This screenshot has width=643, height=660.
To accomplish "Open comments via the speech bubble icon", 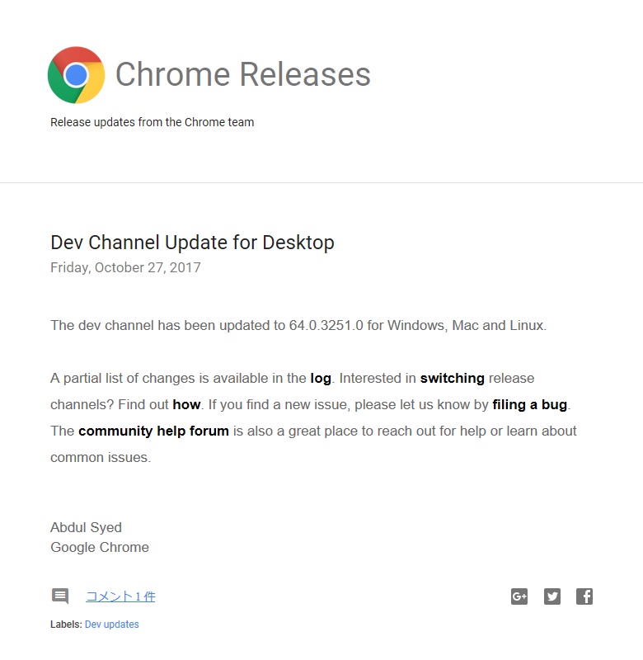I will pyautogui.click(x=59, y=596).
